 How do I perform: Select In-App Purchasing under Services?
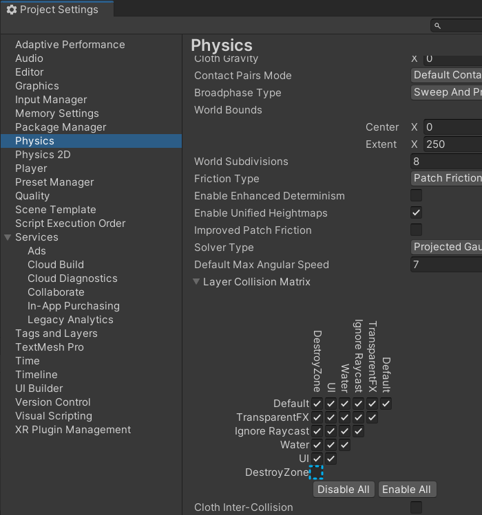pyautogui.click(x=74, y=306)
